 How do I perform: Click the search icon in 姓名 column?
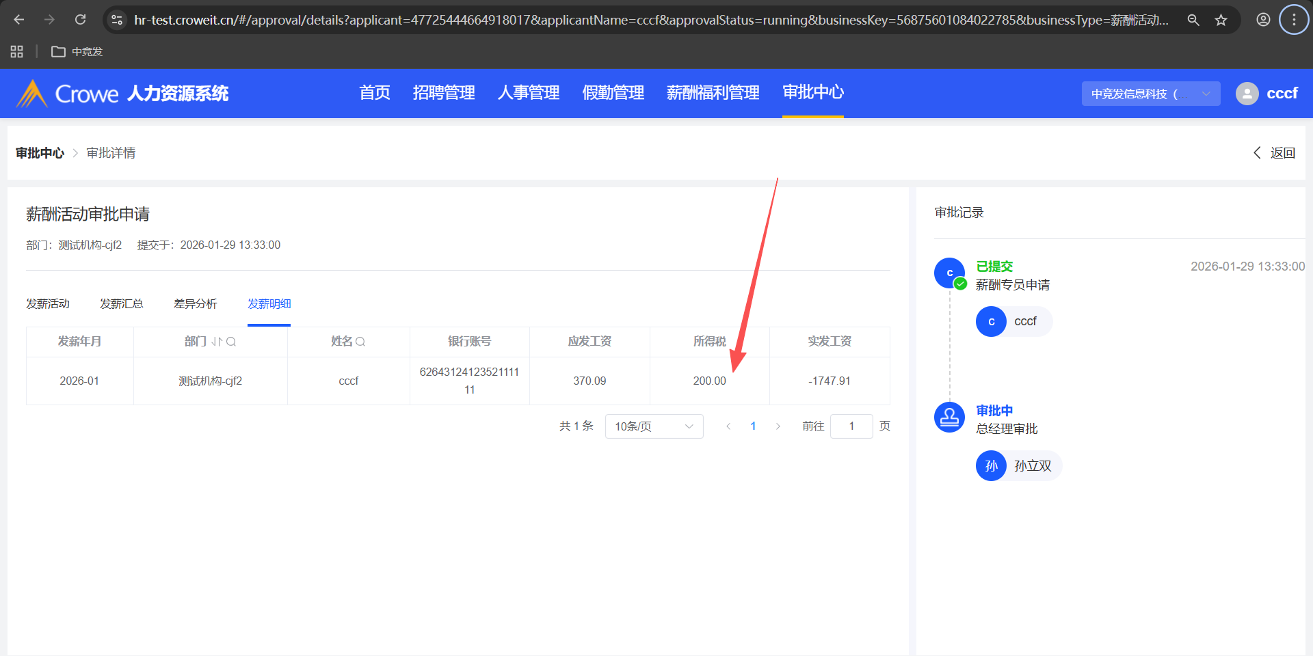[x=360, y=342]
